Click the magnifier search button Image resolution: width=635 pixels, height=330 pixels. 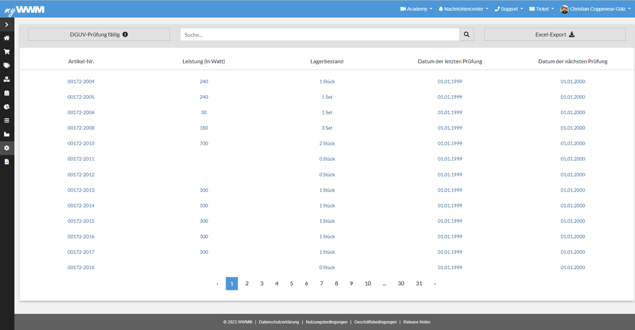[x=467, y=34]
